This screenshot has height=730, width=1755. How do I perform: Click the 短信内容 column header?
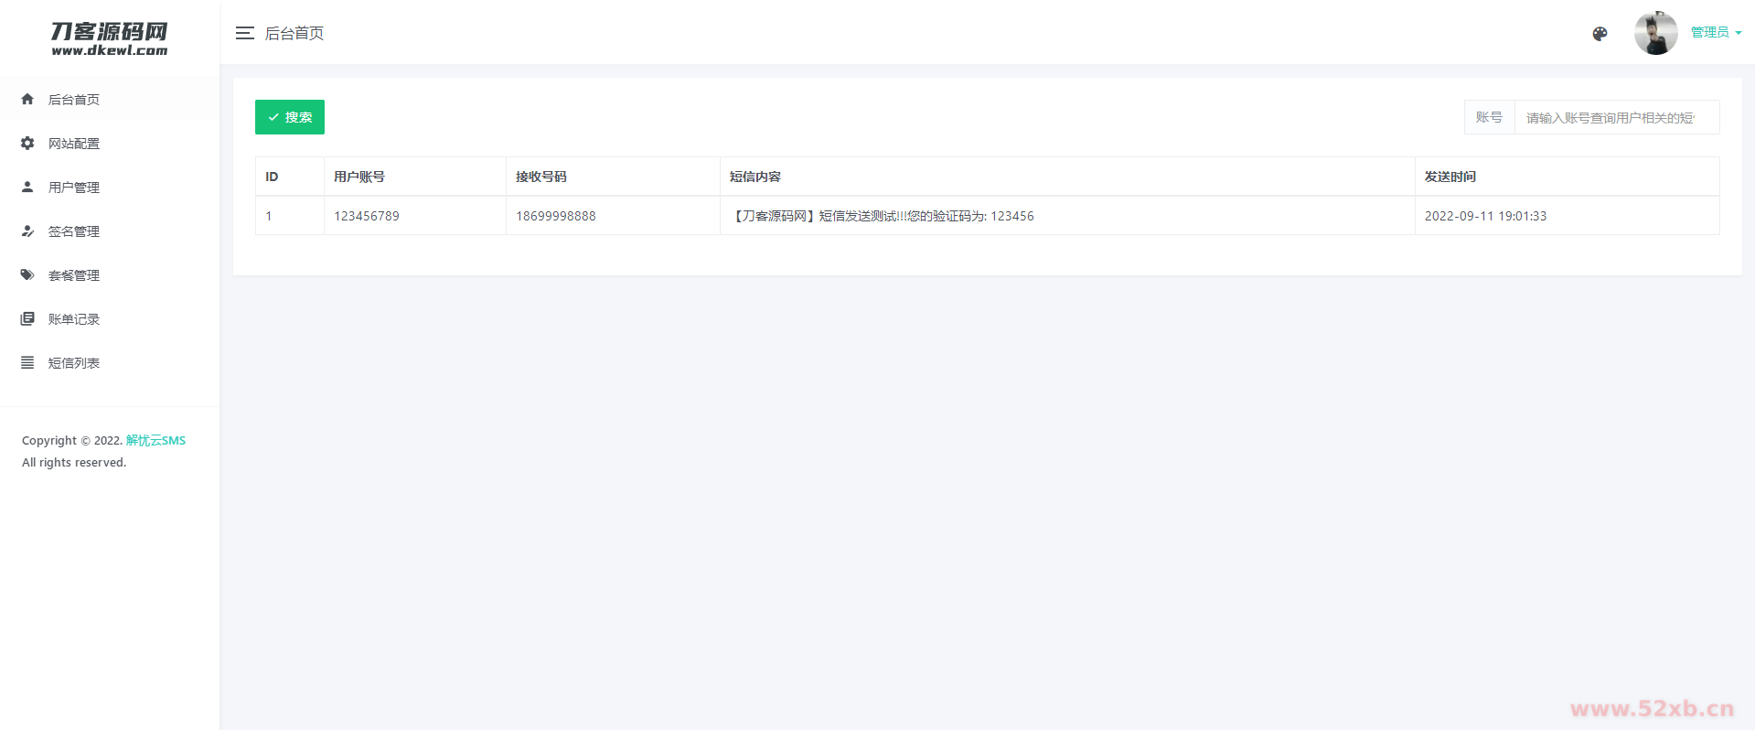click(754, 177)
